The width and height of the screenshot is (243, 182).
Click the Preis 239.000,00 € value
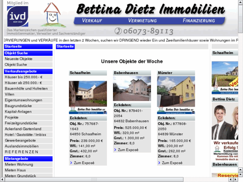point(92,141)
